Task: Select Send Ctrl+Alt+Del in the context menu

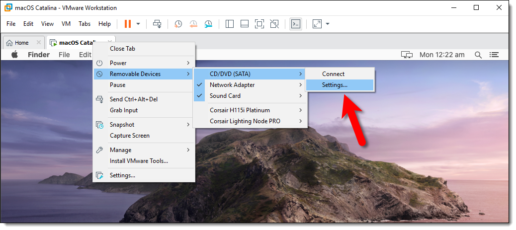Action: coord(144,99)
